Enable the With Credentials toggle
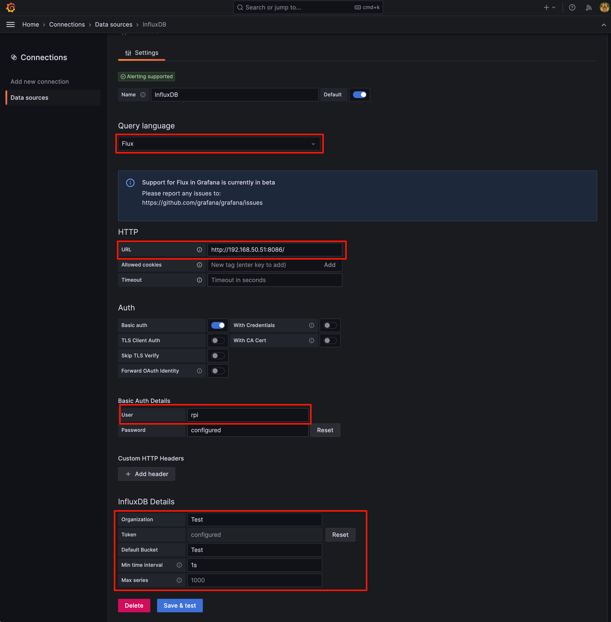 pos(330,325)
